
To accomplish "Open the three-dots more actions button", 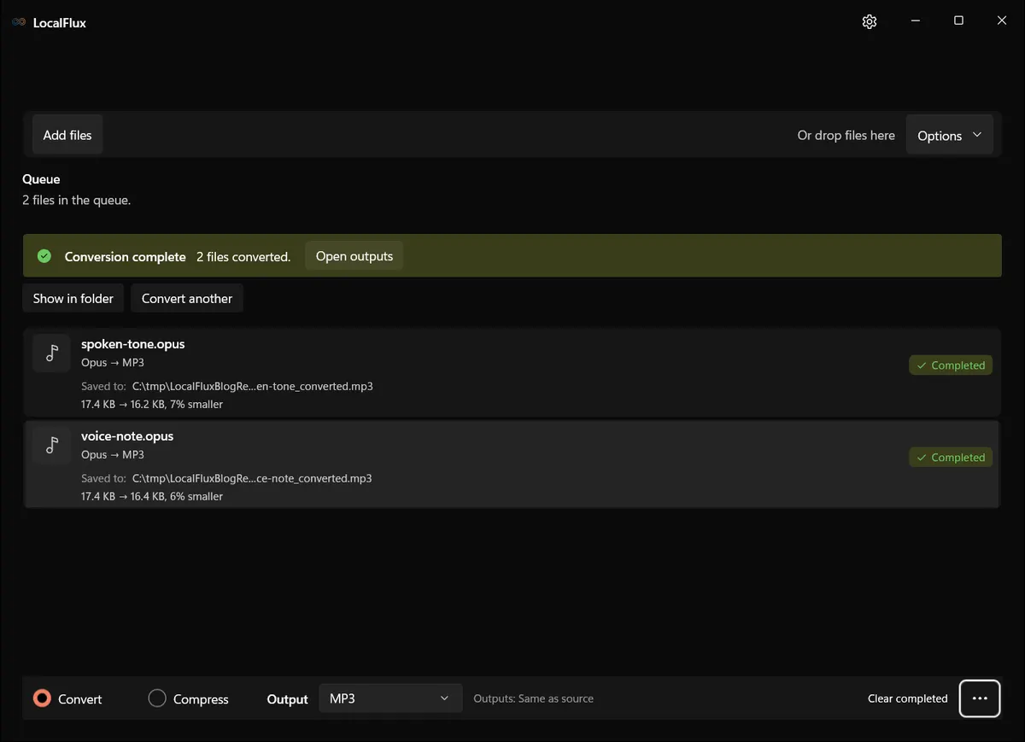I will 980,698.
